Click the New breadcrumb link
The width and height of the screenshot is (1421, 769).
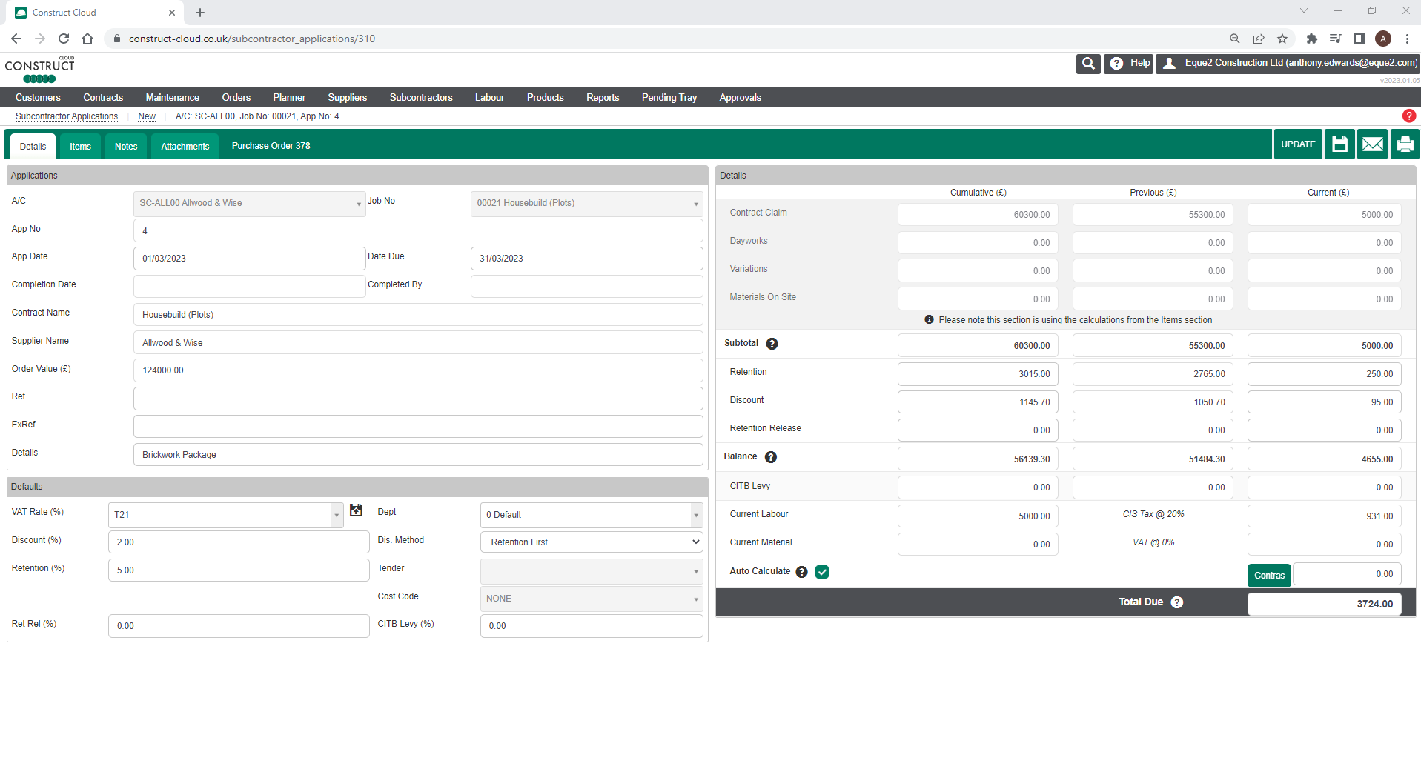147,116
